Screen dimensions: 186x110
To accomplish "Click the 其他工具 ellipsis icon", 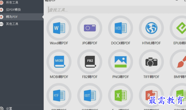I will (2, 24).
